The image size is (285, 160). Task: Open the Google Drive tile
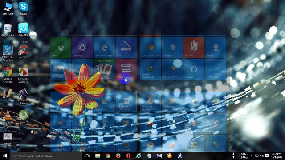click(172, 69)
